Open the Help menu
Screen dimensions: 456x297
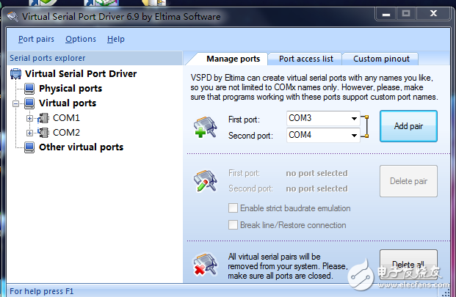point(116,39)
